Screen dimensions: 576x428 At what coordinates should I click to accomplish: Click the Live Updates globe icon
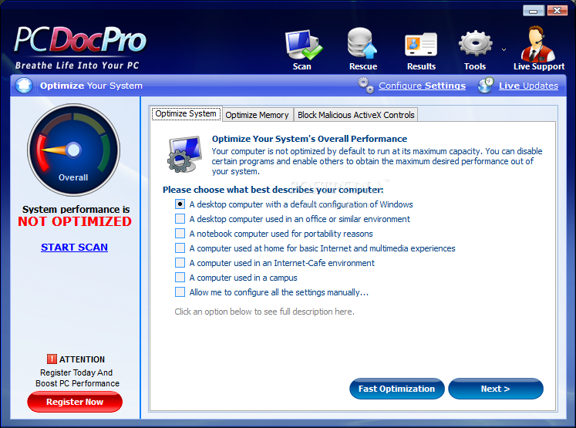click(486, 86)
